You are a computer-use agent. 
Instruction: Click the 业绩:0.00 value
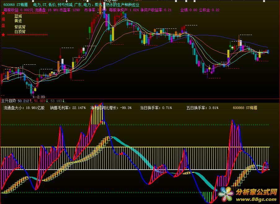(189, 10)
